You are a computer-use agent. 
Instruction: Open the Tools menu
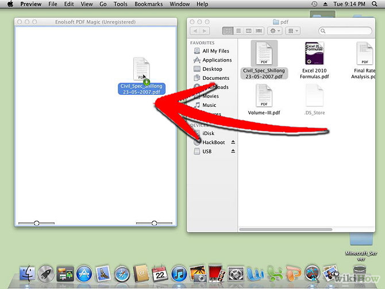click(x=121, y=4)
